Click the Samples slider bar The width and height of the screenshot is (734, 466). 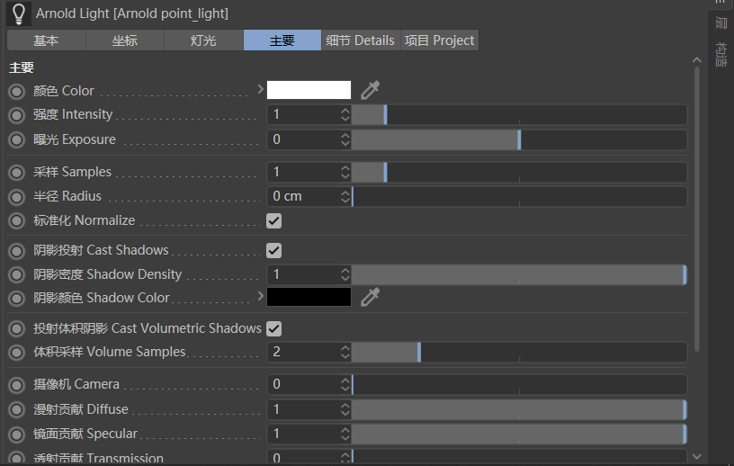click(x=519, y=173)
